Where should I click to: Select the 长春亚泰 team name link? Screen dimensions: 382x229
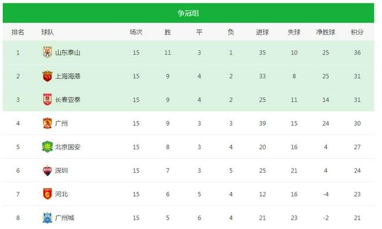68,100
